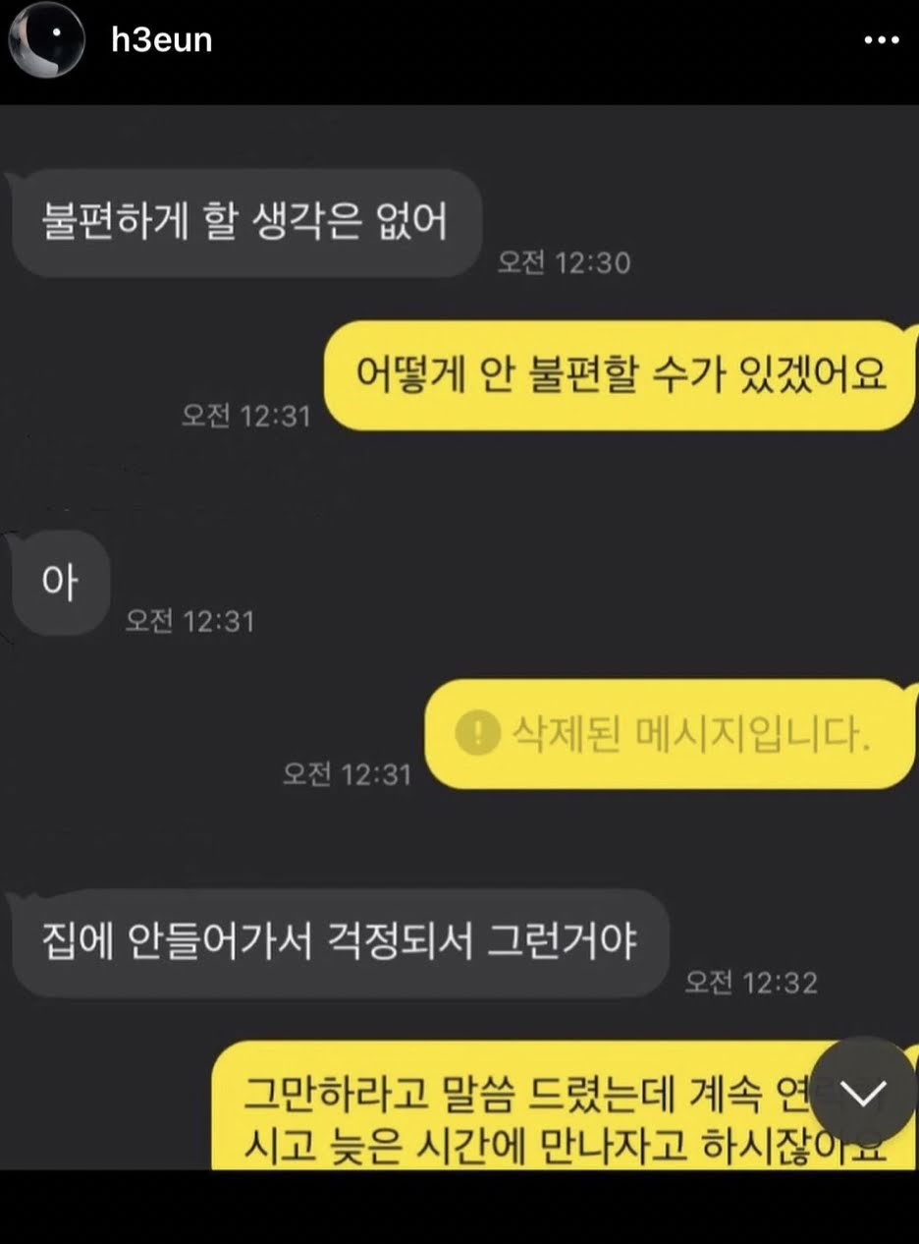Image resolution: width=919 pixels, height=1244 pixels.
Task: Tap the '아' message bubble
Action: 59,583
